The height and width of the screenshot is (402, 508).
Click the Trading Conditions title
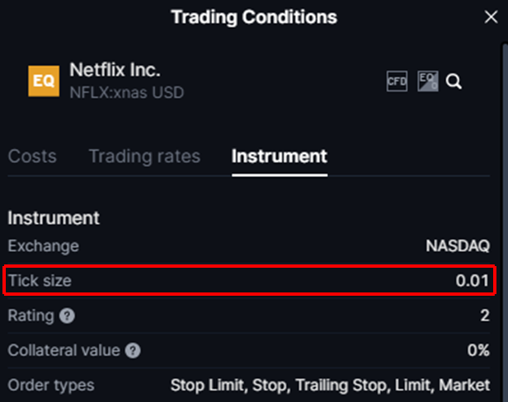[254, 16]
